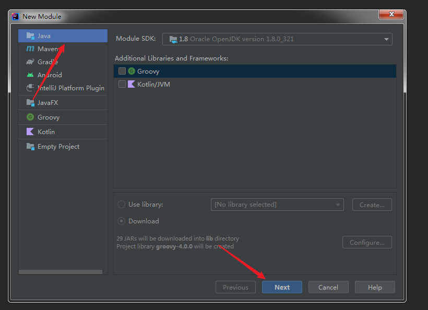Screen dimensions: 428x310
Task: Click the Android robot icon
Action: pyautogui.click(x=30, y=75)
